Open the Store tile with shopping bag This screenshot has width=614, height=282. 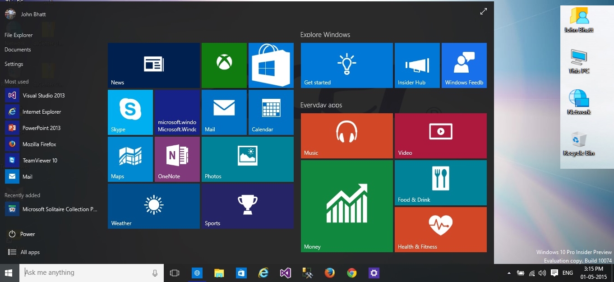pos(271,65)
